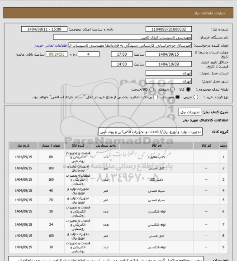Click quantity 20 in row 5
The image size is (237, 261).
tap(51, 200)
